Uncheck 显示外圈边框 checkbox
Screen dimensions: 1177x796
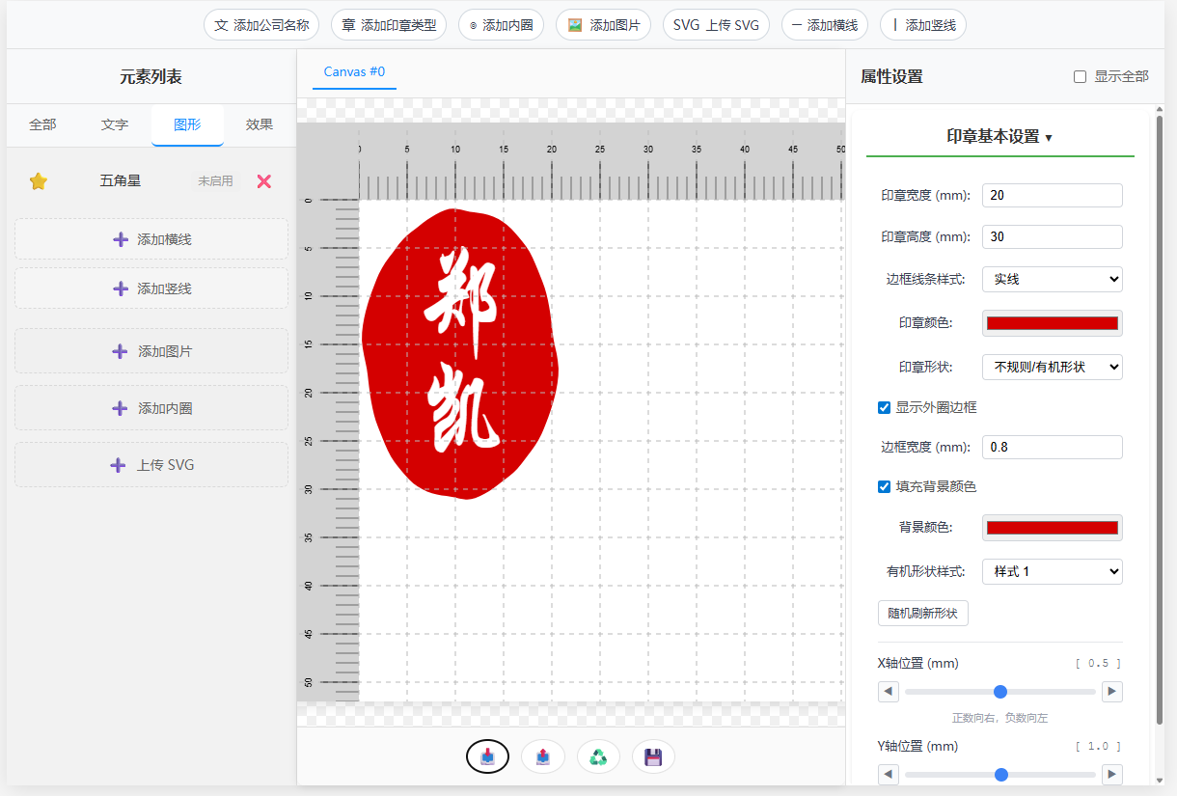click(x=884, y=408)
